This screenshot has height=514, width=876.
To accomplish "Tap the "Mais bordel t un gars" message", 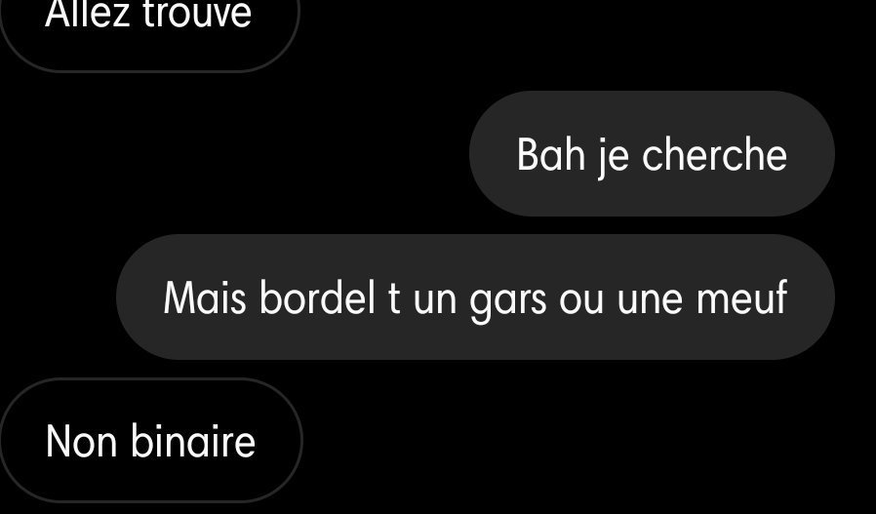I will tap(475, 297).
